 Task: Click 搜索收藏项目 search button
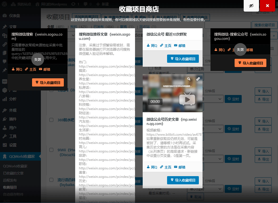264,25
